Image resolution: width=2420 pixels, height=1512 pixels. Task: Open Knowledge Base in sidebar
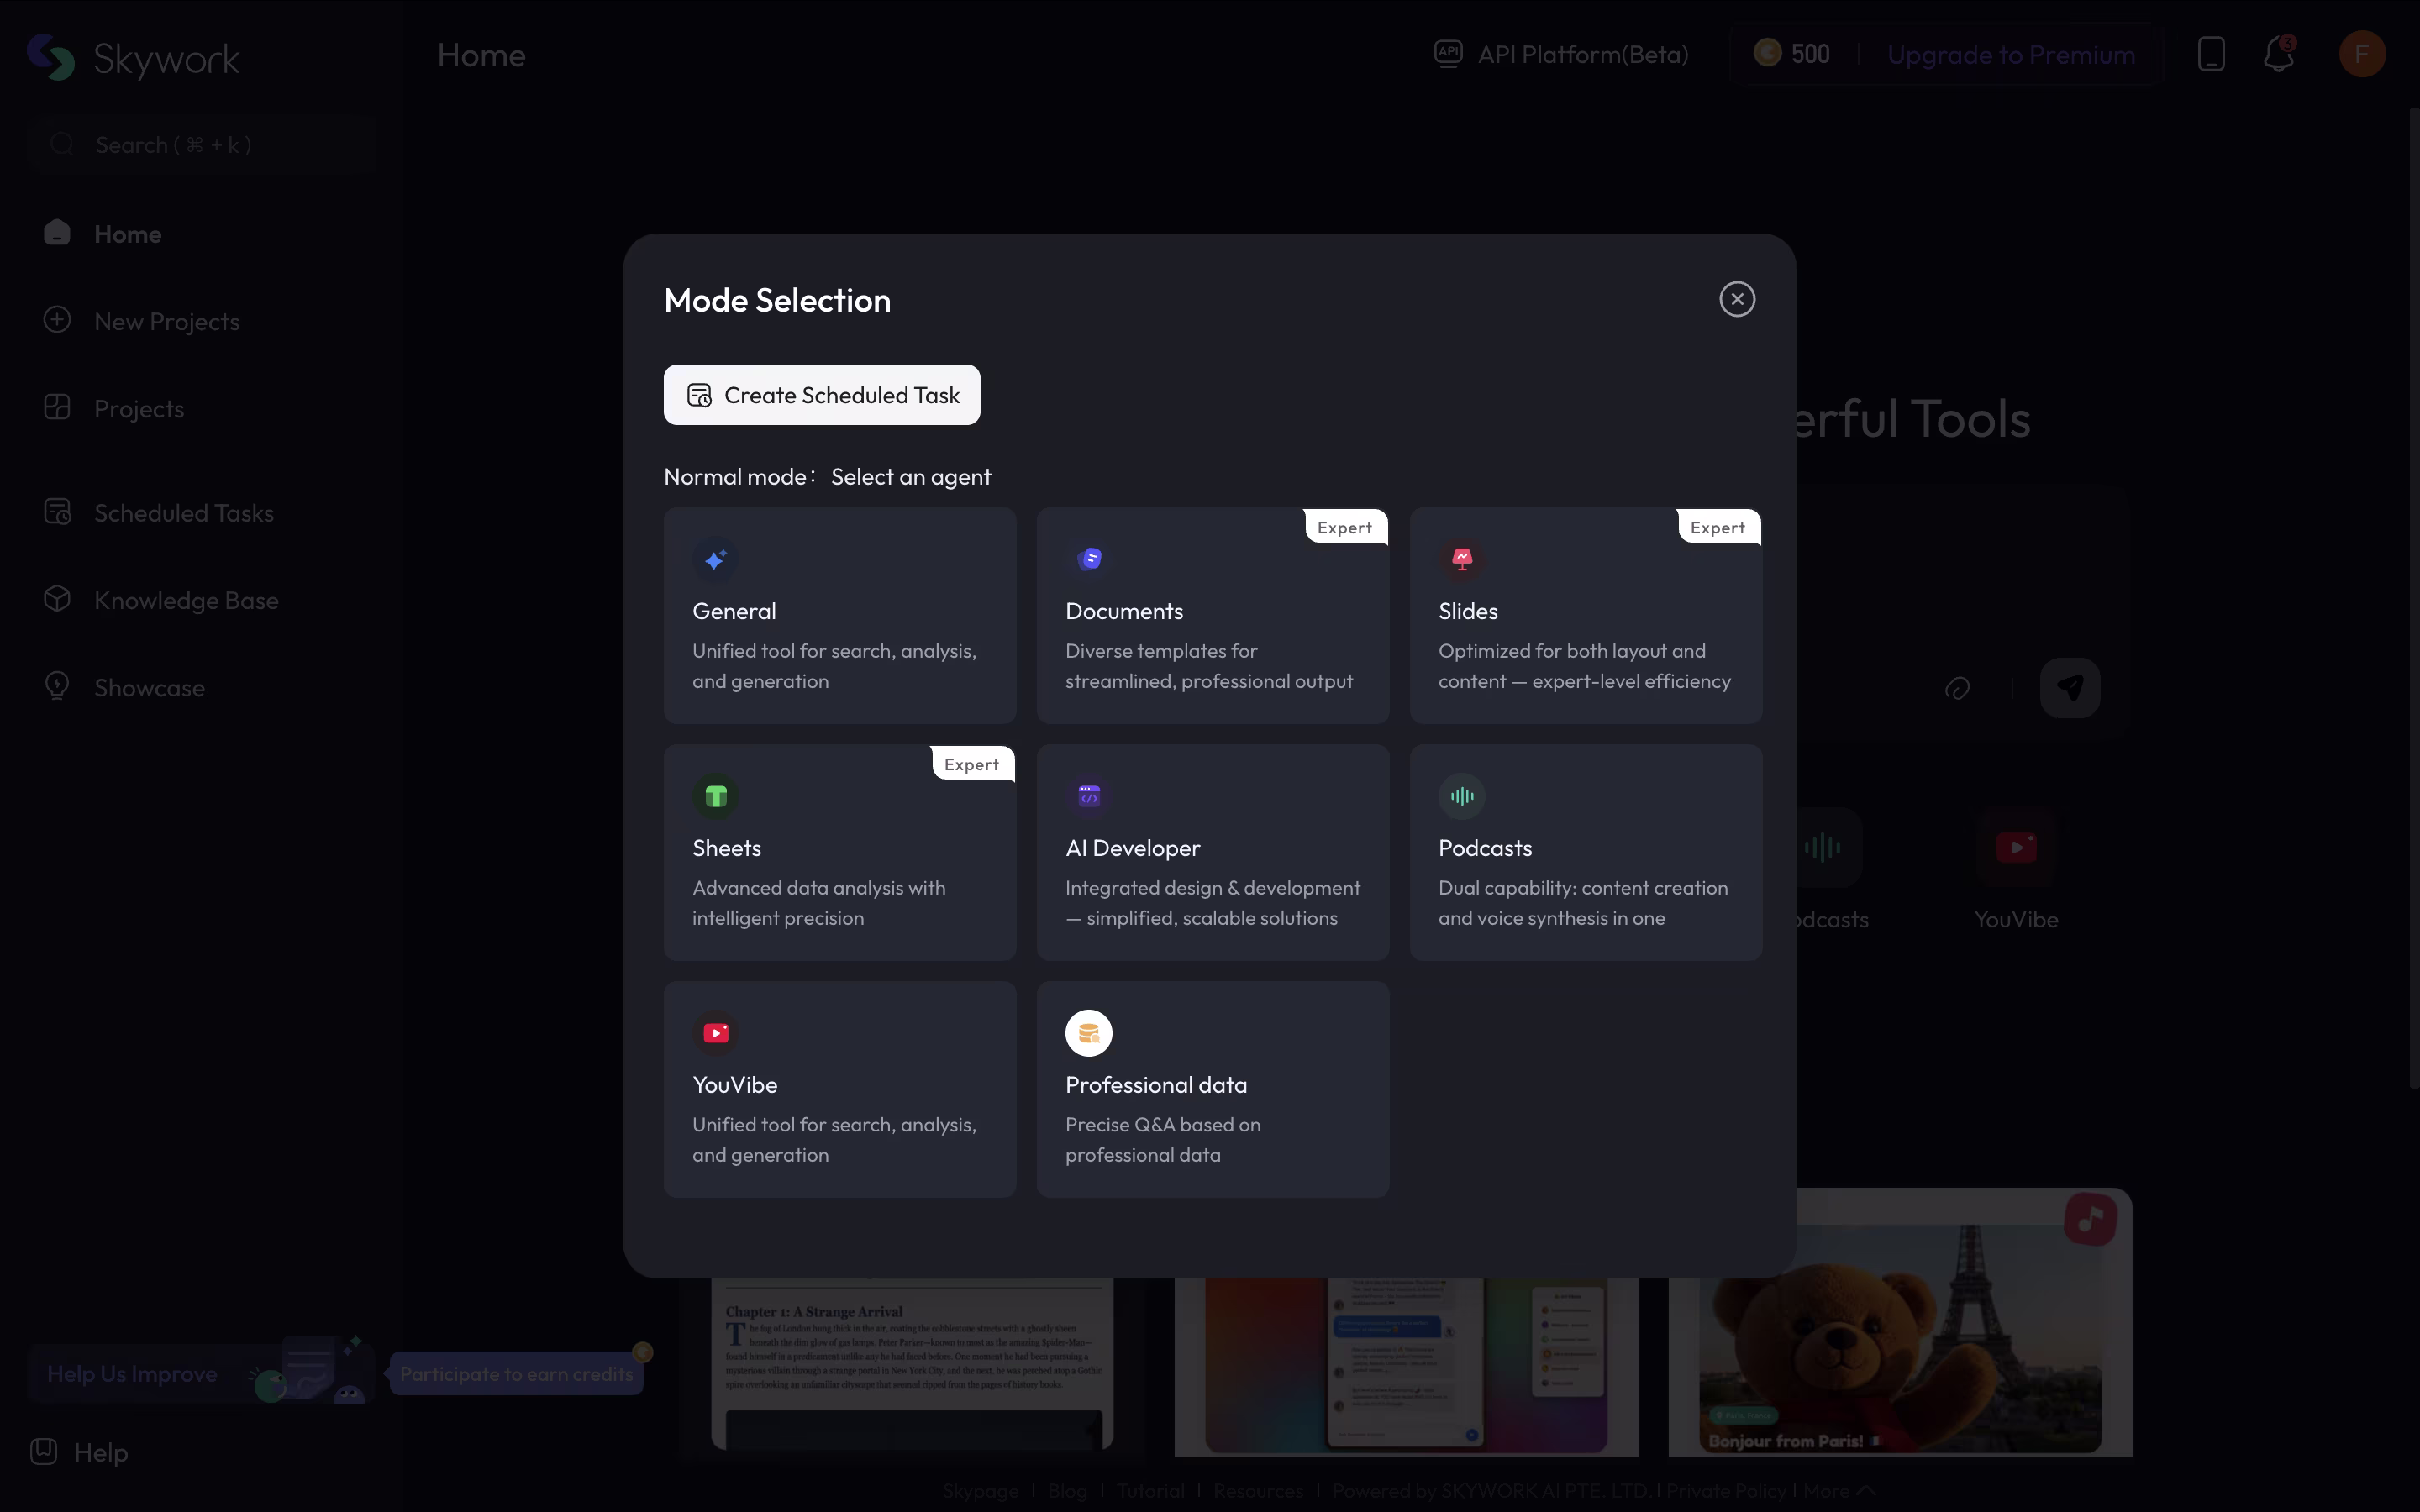click(186, 600)
